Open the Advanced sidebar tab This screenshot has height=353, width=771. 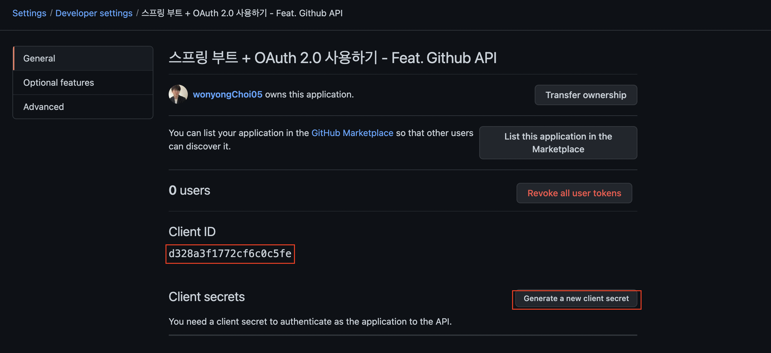click(x=44, y=107)
